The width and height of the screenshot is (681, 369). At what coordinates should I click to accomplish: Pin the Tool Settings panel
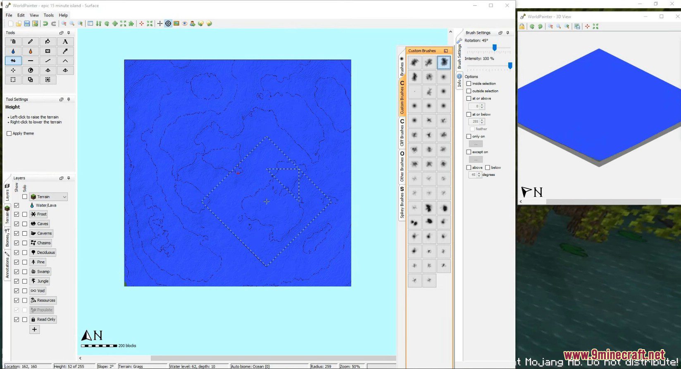tap(69, 99)
